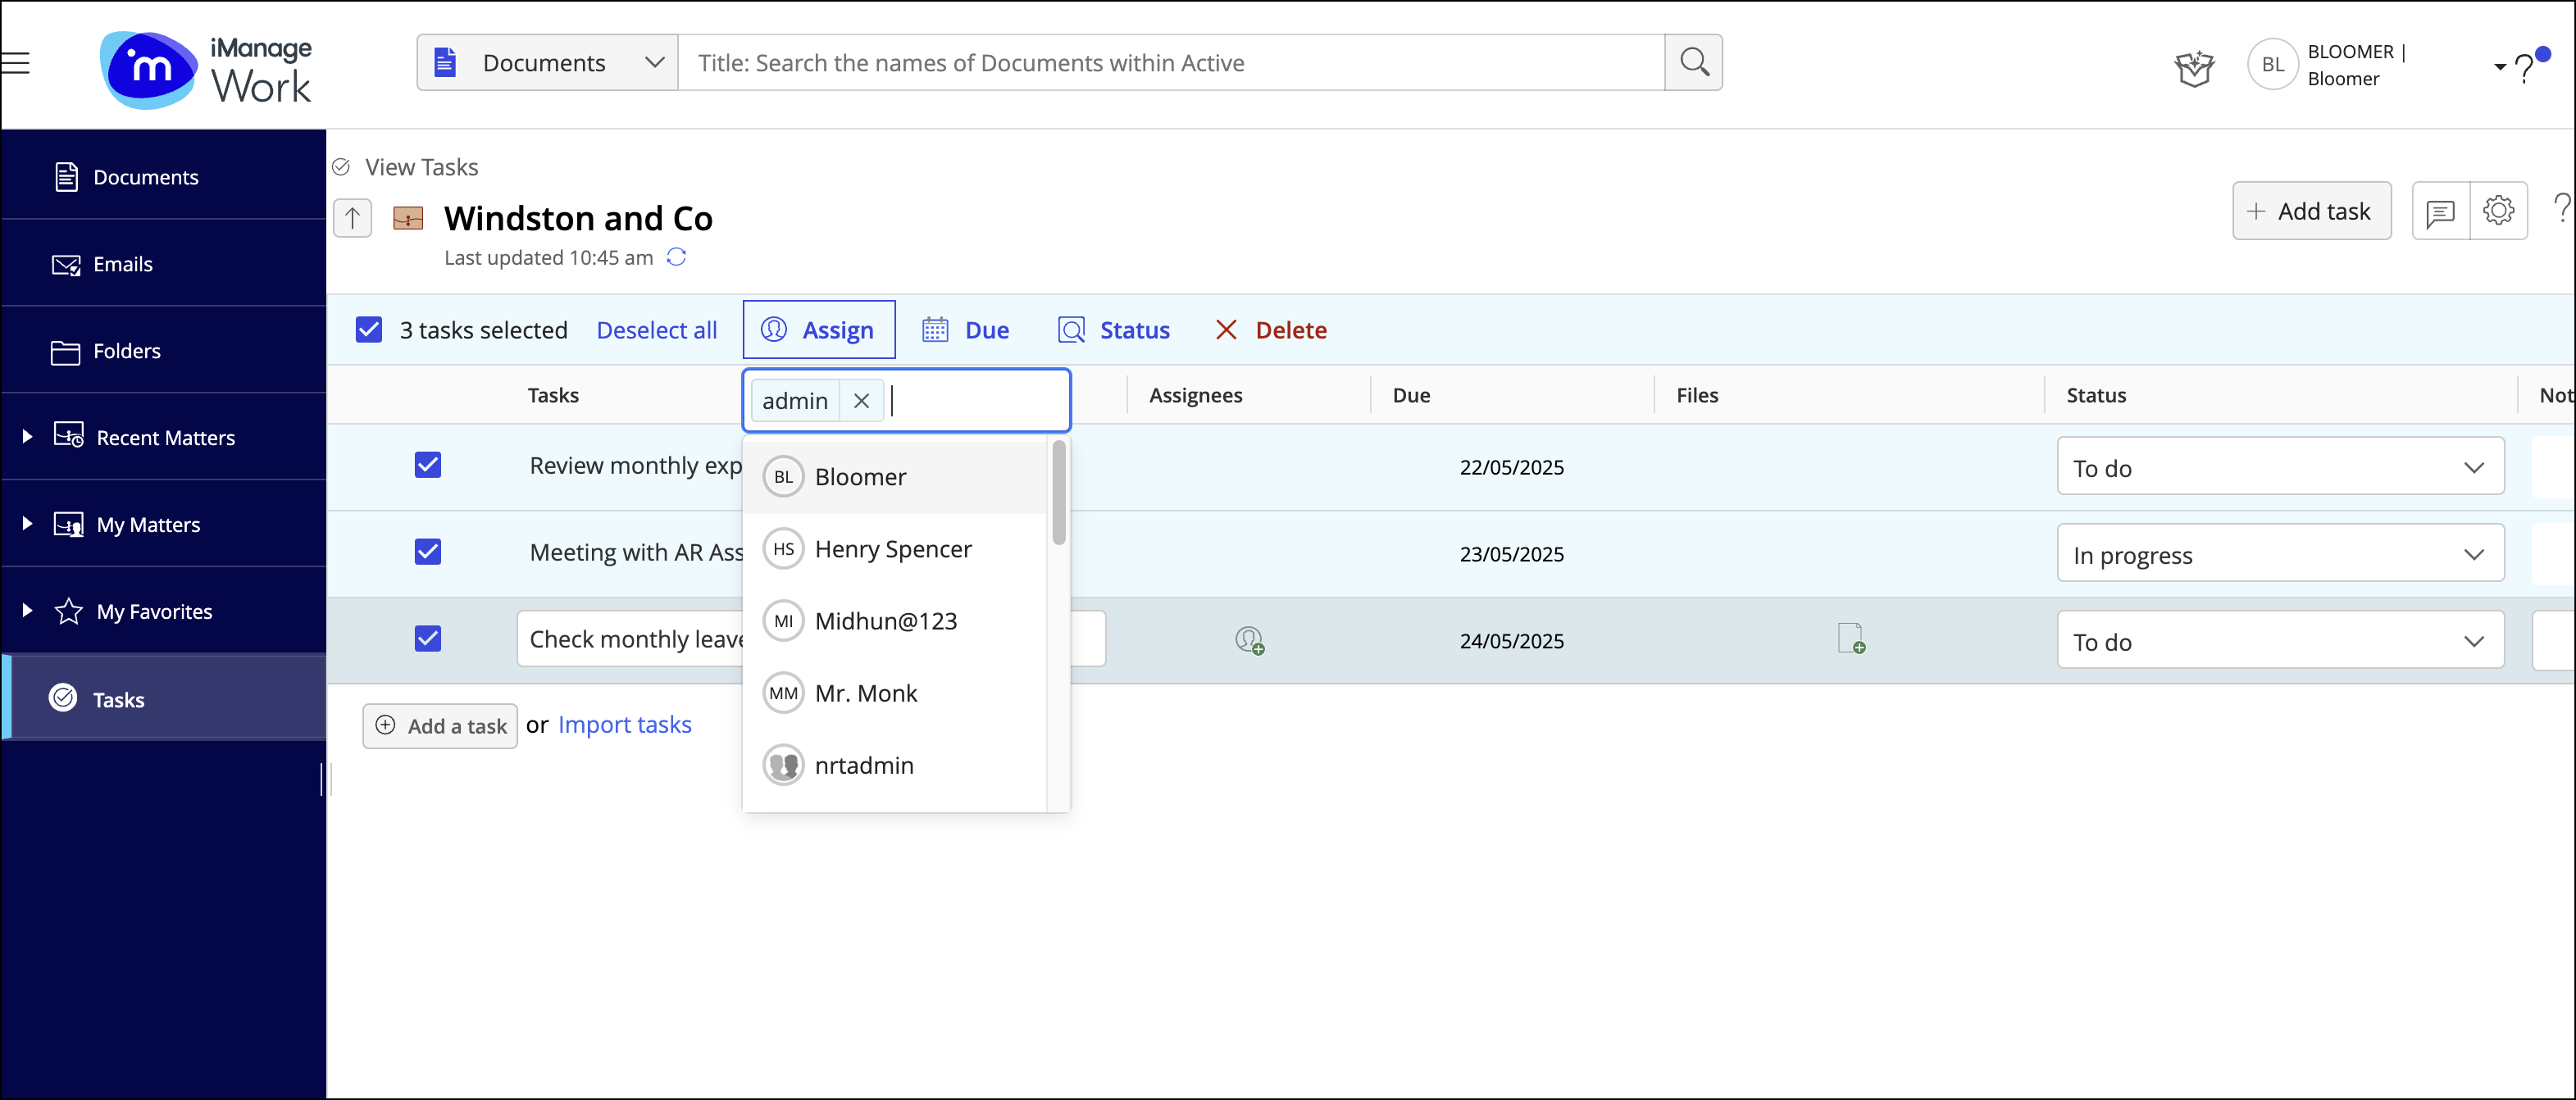The width and height of the screenshot is (2576, 1100).
Task: Toggle the select-all tasks checkbox
Action: 369,330
